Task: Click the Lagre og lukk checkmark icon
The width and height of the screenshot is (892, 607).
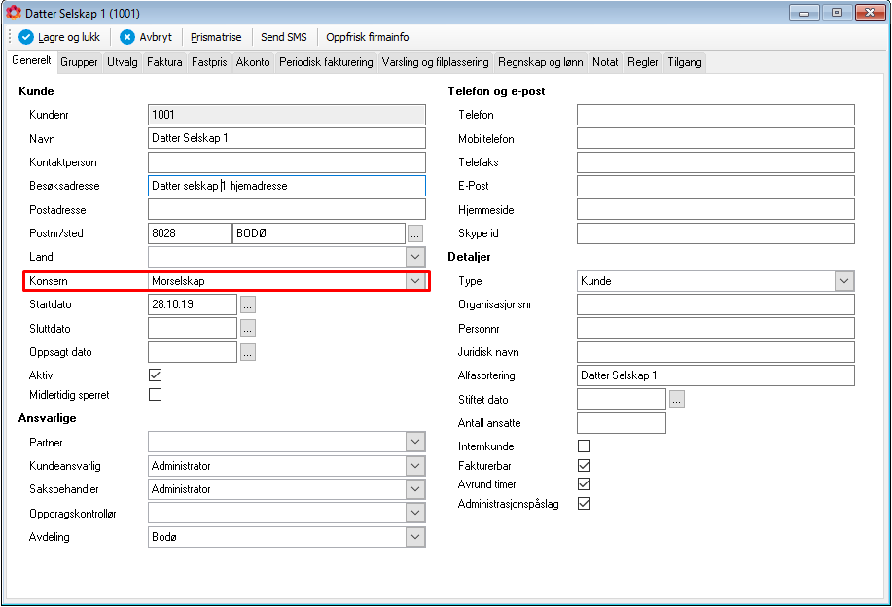Action: click(26, 37)
